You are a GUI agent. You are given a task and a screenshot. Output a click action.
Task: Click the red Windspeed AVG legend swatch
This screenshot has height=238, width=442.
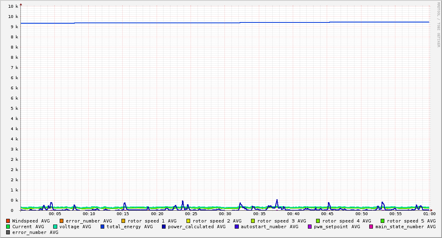click(x=8, y=221)
